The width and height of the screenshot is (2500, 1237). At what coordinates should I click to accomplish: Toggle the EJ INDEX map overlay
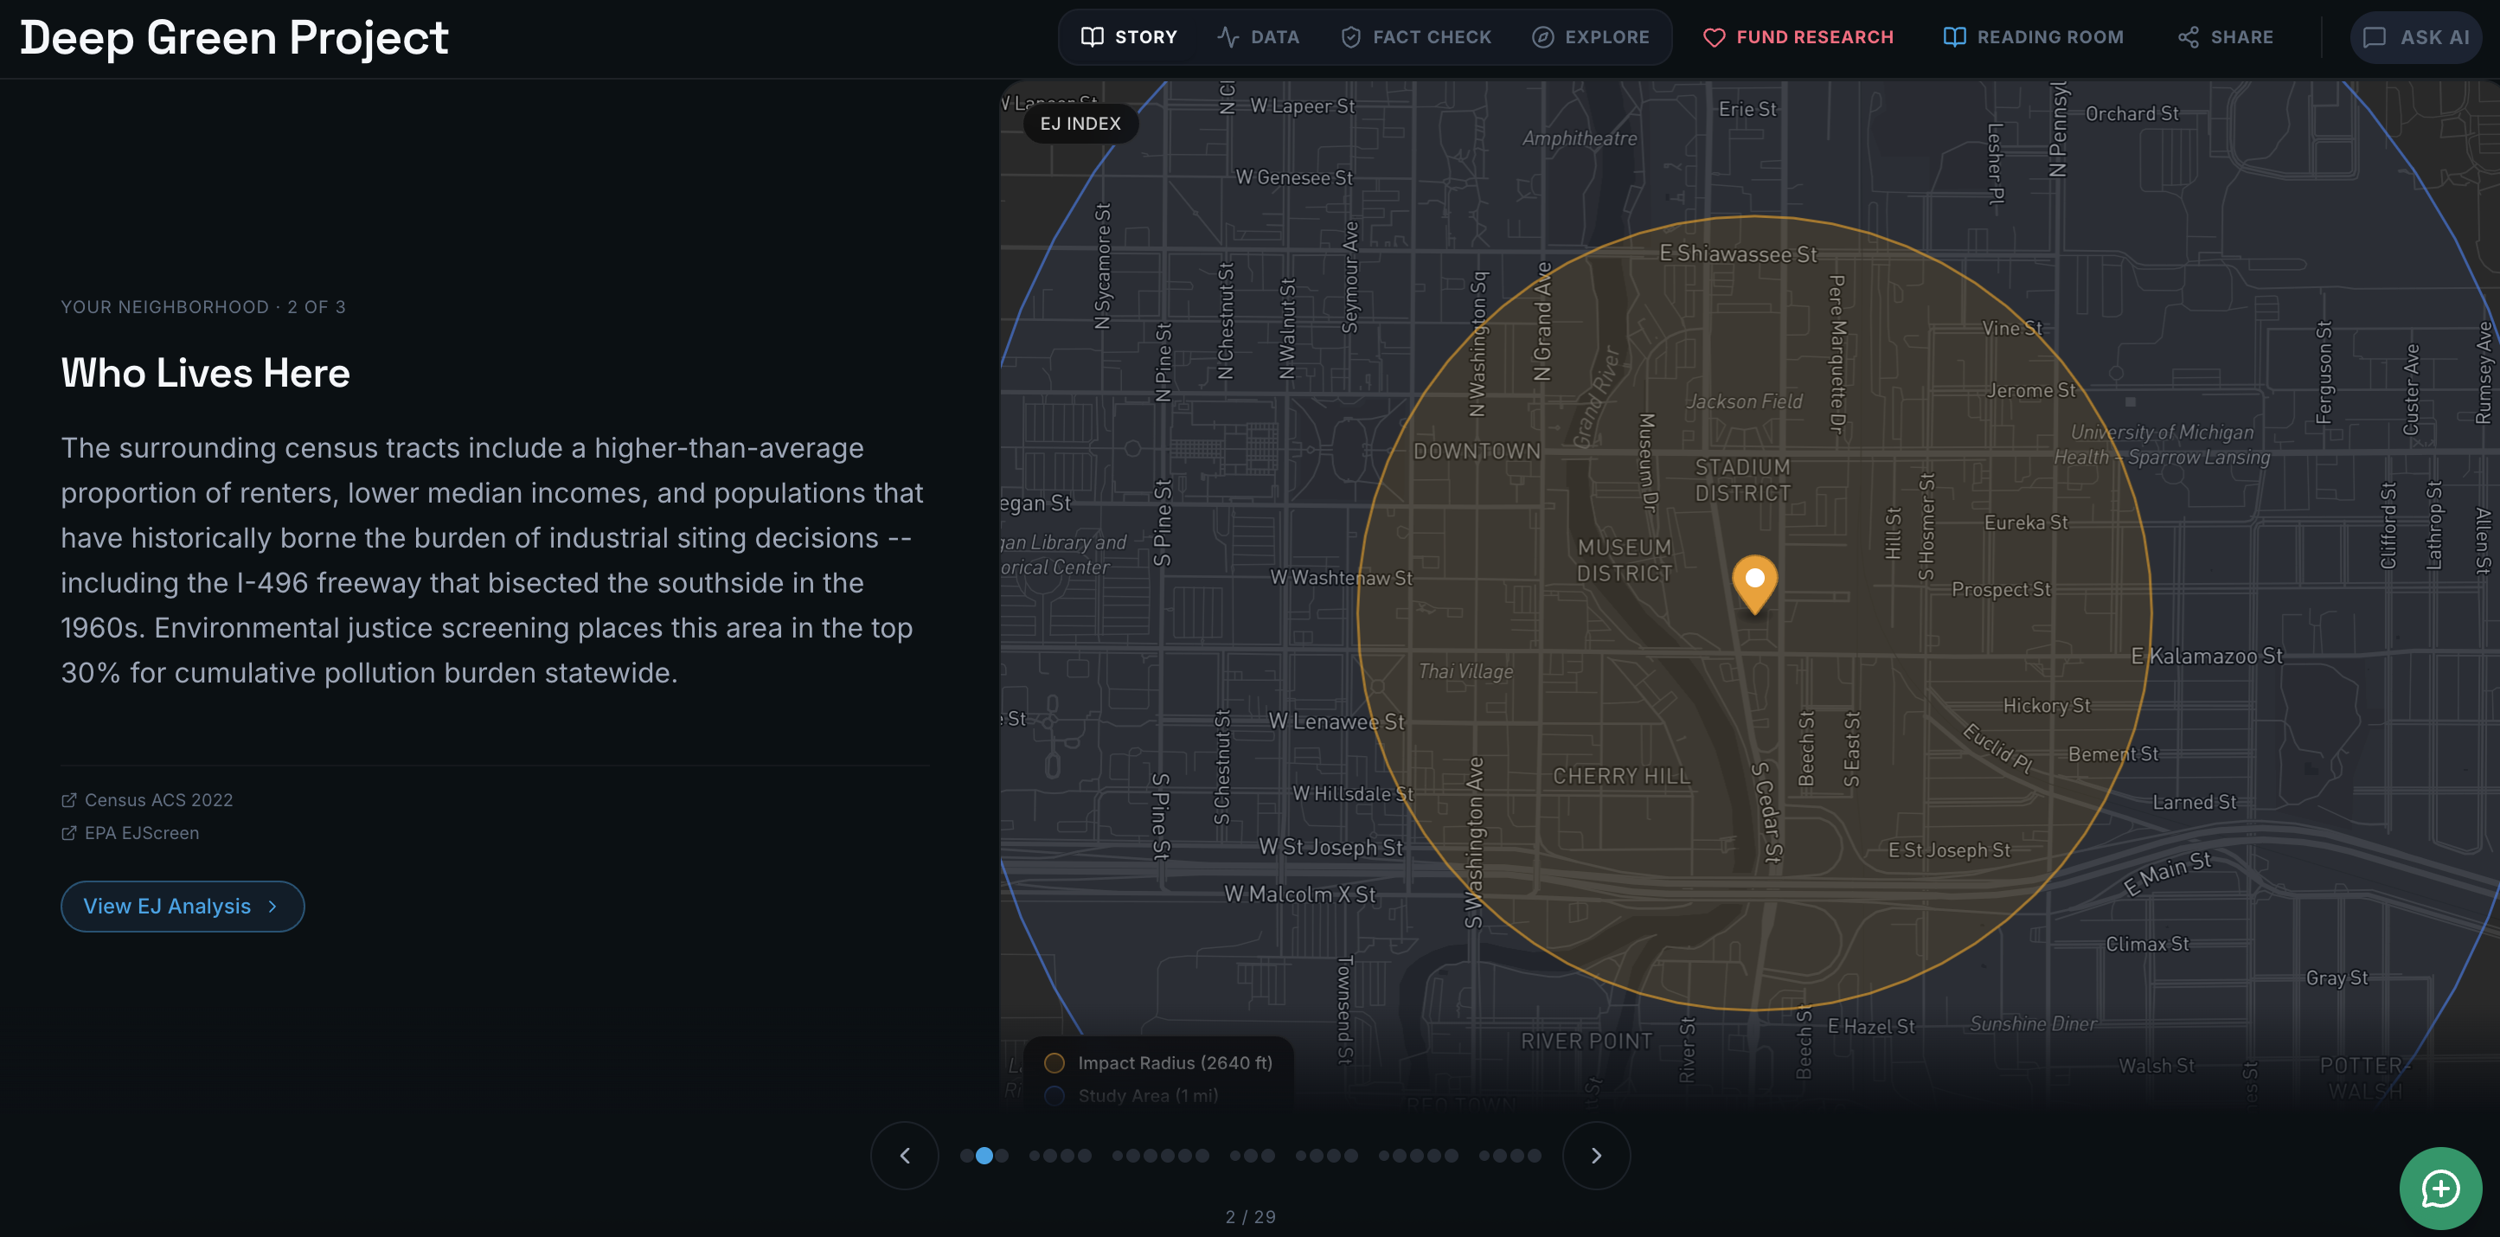[x=1080, y=123]
